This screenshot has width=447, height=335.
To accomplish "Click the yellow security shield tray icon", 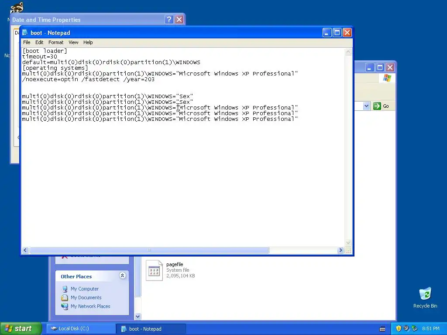I will [x=399, y=328].
